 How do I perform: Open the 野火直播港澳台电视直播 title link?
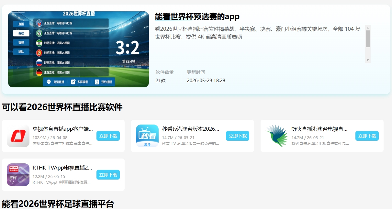point(319,129)
